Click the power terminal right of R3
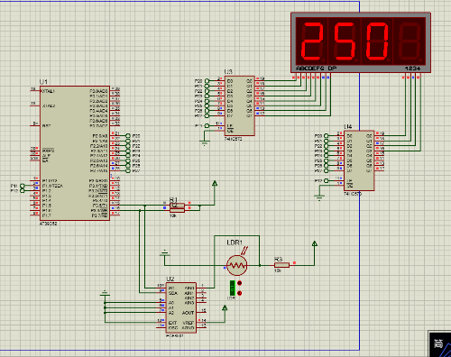Image resolution: width=451 pixels, height=357 pixels. click(x=315, y=243)
